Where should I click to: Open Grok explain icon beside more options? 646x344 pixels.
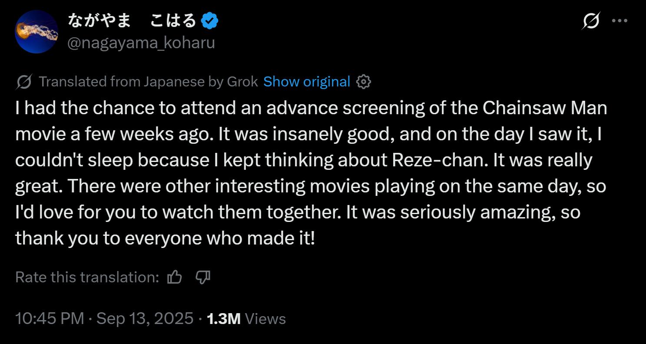(591, 21)
